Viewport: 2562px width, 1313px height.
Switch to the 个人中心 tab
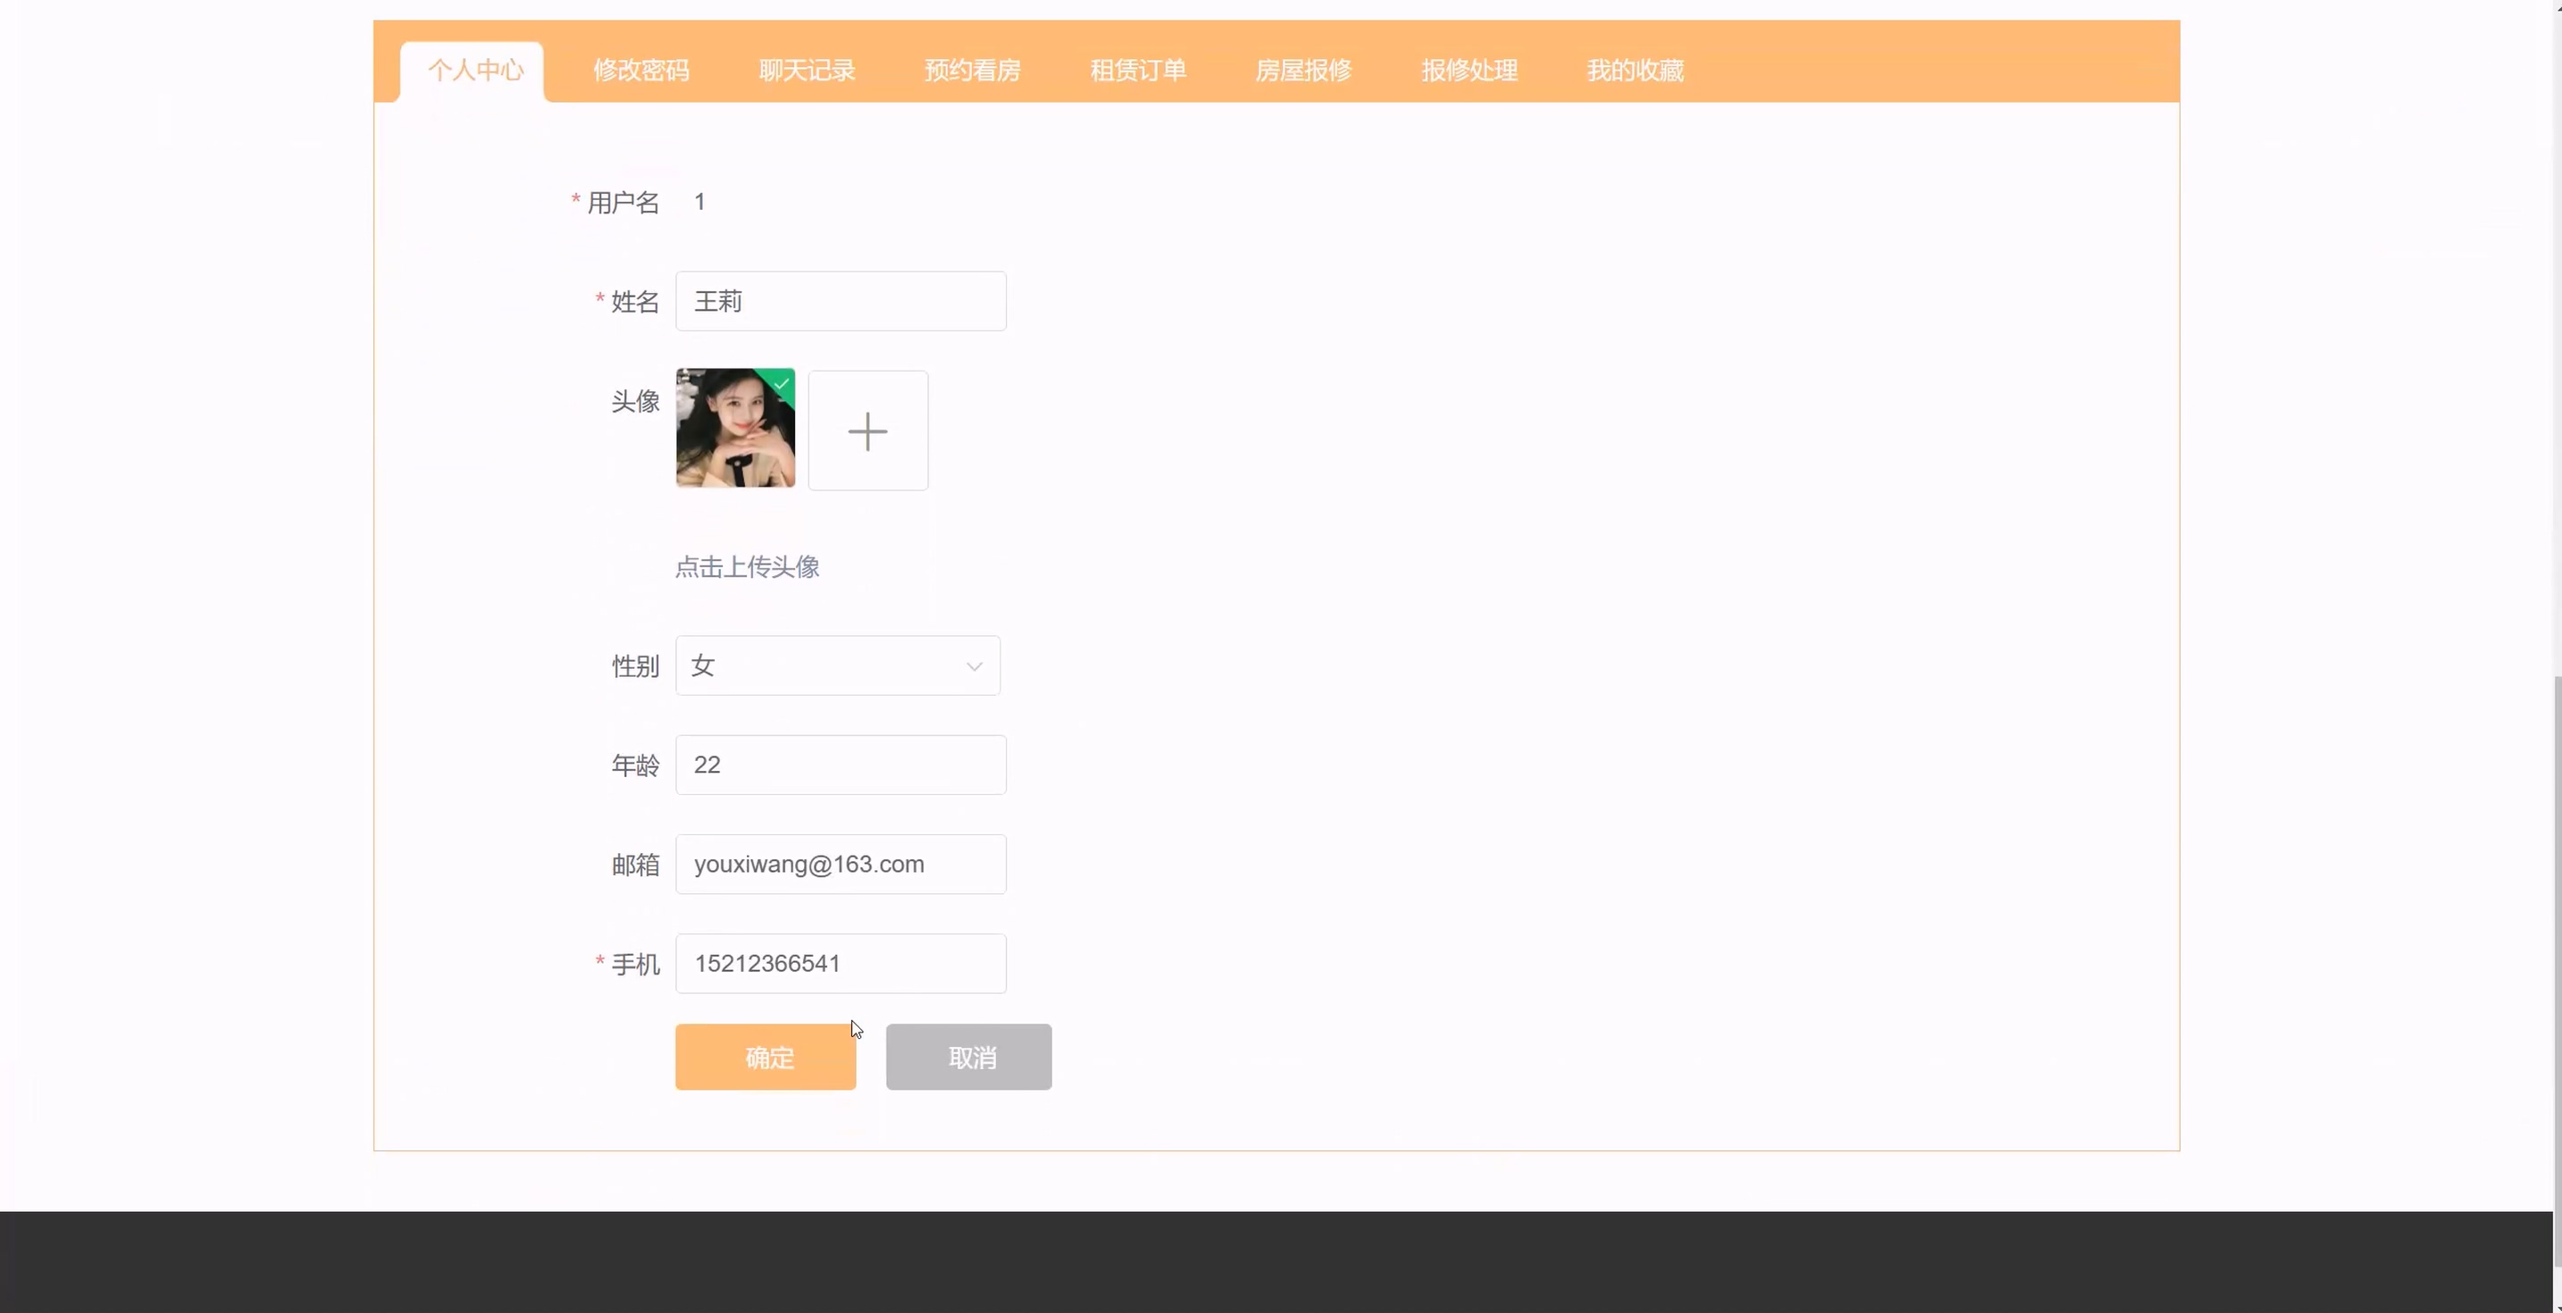tap(474, 71)
